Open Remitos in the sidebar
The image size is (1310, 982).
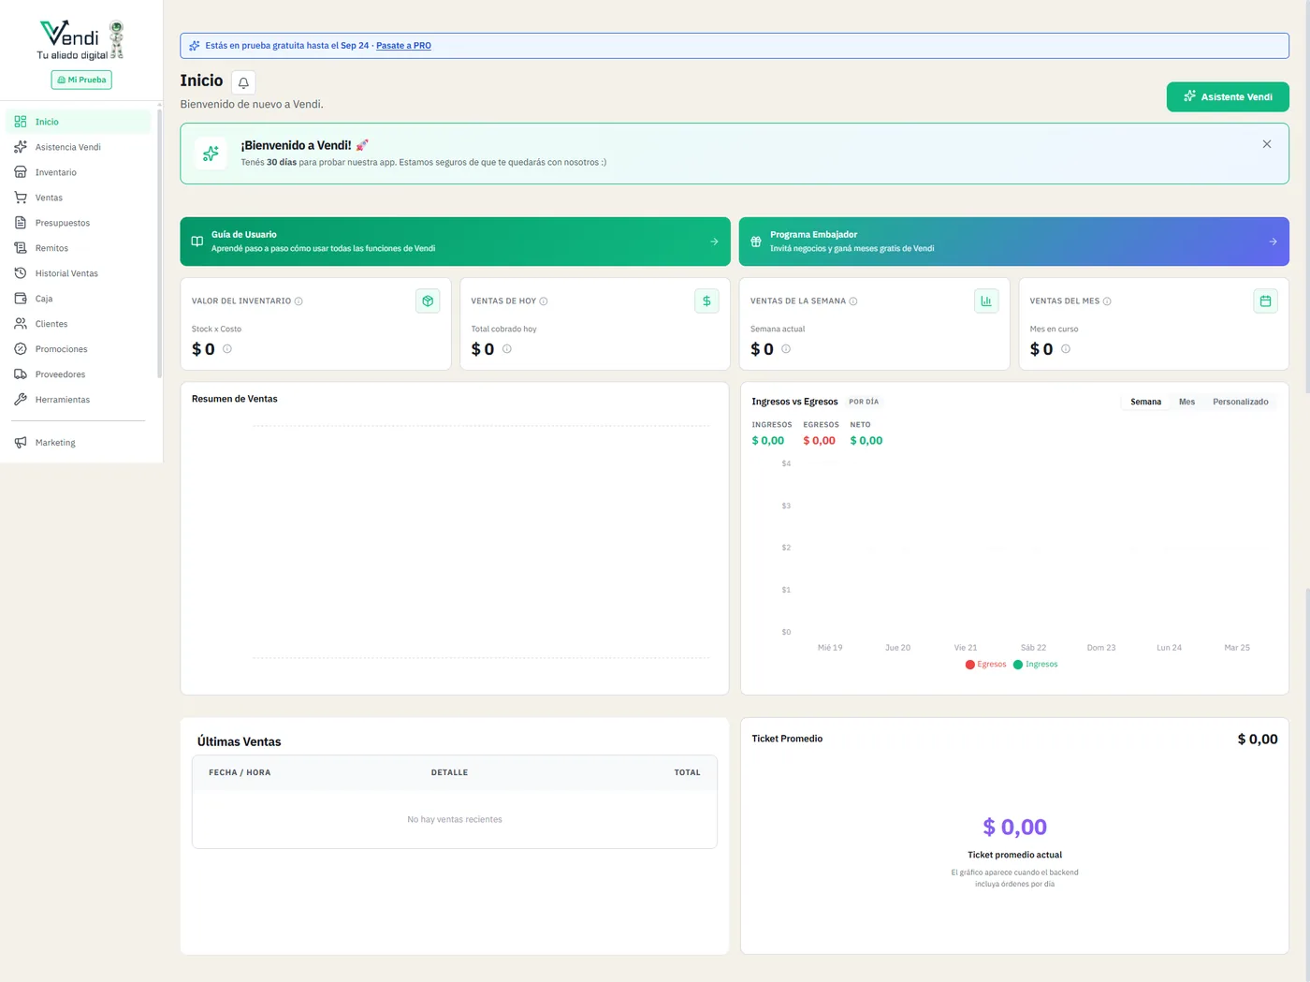pos(79,248)
